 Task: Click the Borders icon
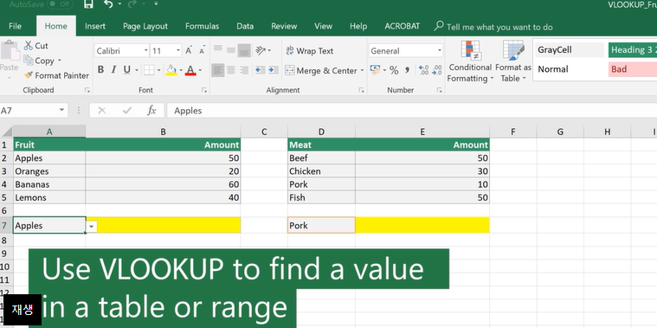149,69
